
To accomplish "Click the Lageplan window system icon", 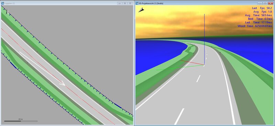I will pyautogui.click(x=3, y=3).
